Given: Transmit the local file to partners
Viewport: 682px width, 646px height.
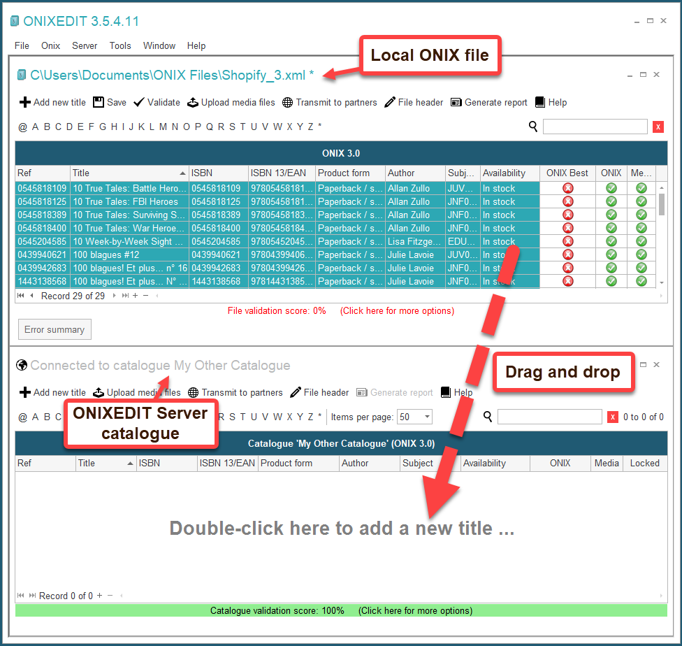Looking at the screenshot, I should click(x=329, y=102).
